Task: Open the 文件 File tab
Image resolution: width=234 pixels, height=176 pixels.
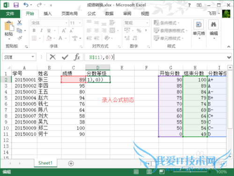Action: click(10, 14)
